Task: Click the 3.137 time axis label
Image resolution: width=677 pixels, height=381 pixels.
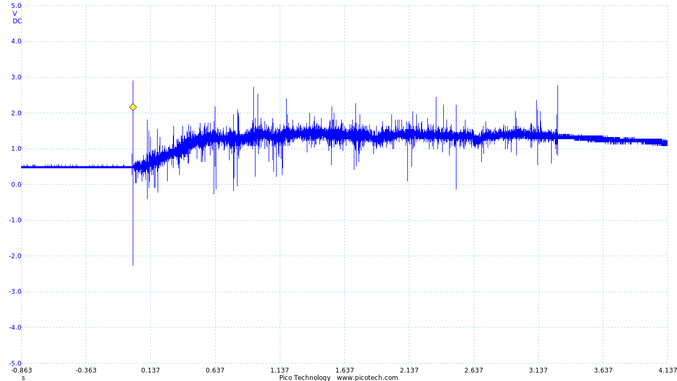Action: (x=538, y=370)
